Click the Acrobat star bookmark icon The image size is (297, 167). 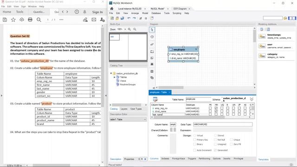(13, 19)
